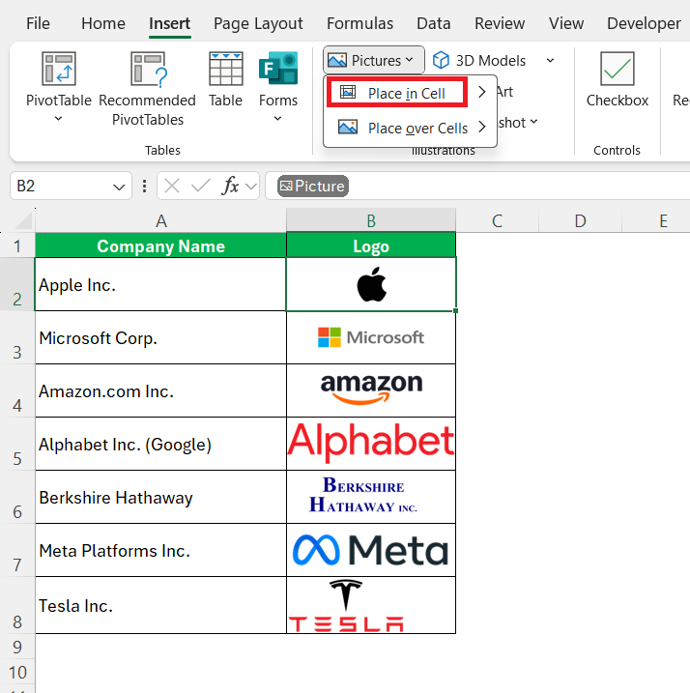
Task: Click the Alphabet logo picture cell
Action: click(371, 444)
